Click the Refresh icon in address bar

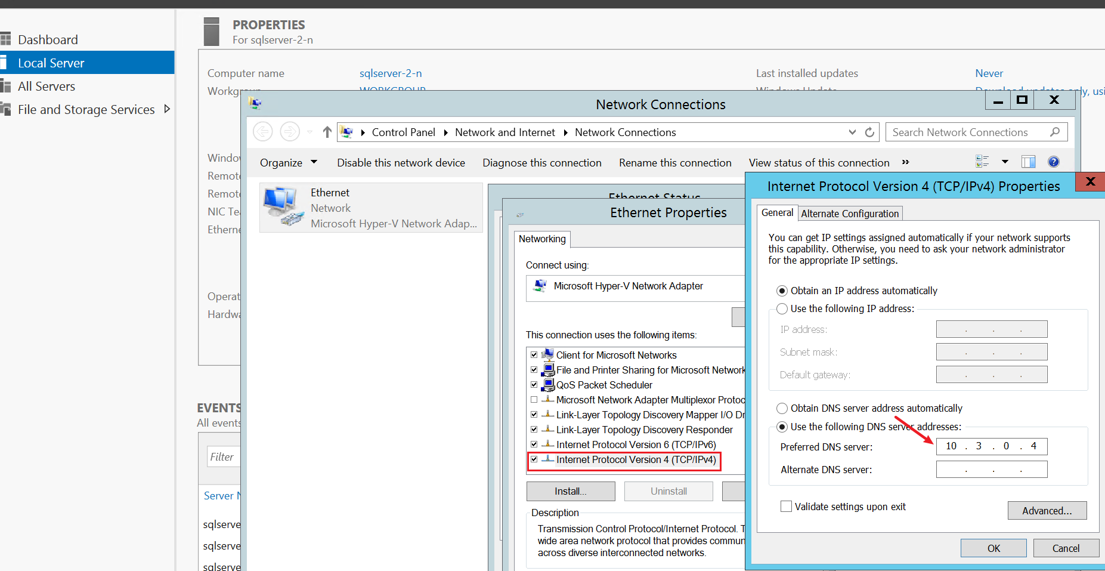869,132
